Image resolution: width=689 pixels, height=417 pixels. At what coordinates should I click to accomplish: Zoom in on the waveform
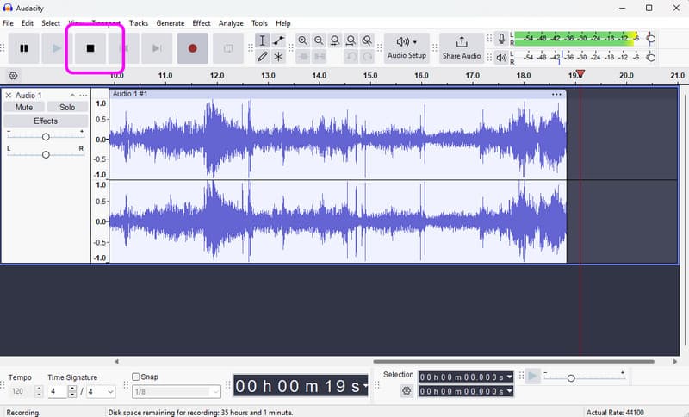[303, 40]
